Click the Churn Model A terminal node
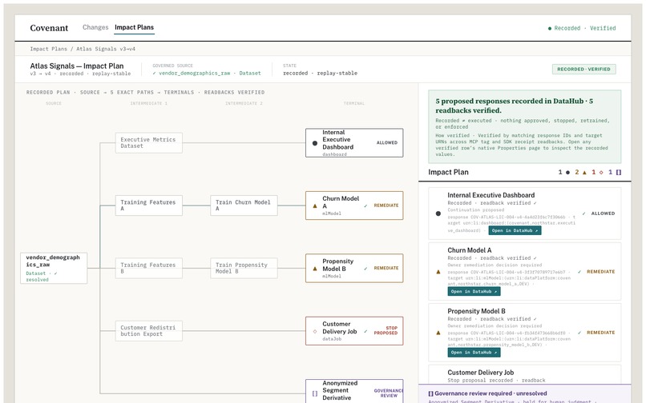646x403 pixels. 354,205
